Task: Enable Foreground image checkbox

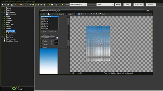Action: tap(42, 35)
